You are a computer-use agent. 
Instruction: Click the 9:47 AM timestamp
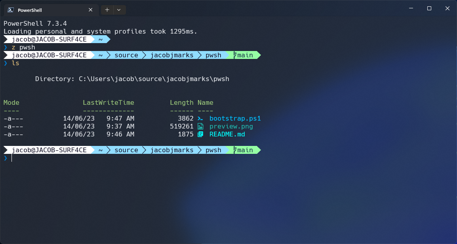[x=120, y=119]
